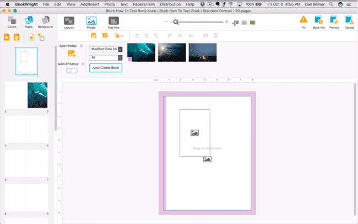Viewport: 358px width, 224px height.
Task: Open the Covers section
Action: click(12, 22)
